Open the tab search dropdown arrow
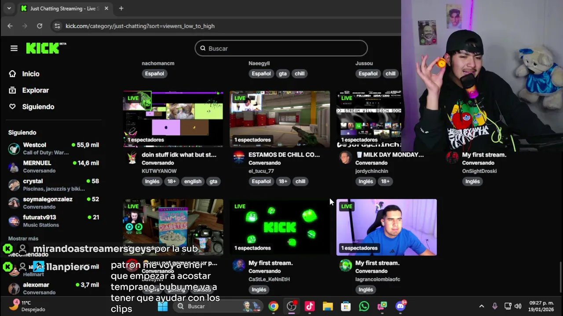The image size is (563, 316). [9, 8]
